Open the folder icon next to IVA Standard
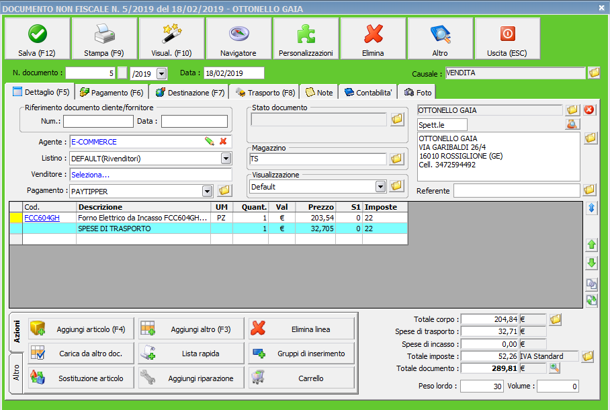 [x=587, y=356]
